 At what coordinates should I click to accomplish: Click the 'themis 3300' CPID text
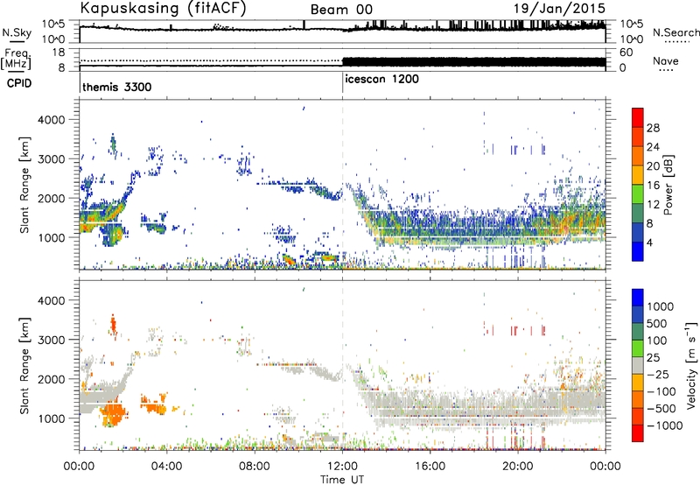pos(117,87)
